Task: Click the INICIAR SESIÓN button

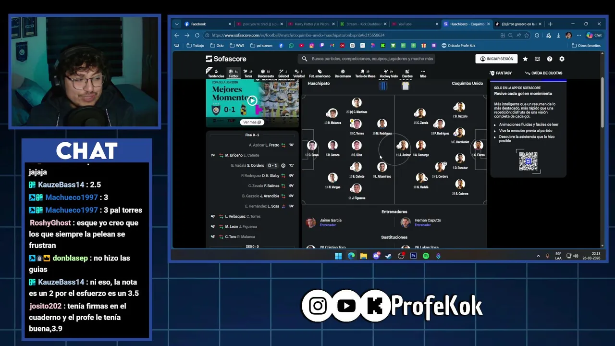Action: (497, 59)
